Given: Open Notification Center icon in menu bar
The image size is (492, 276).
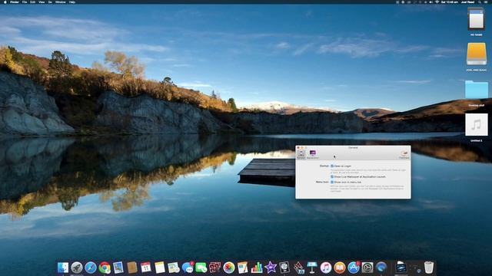Looking at the screenshot, I should (486, 2).
